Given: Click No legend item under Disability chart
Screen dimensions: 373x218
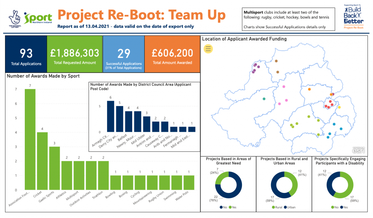Looking at the screenshot, I should (335, 207).
